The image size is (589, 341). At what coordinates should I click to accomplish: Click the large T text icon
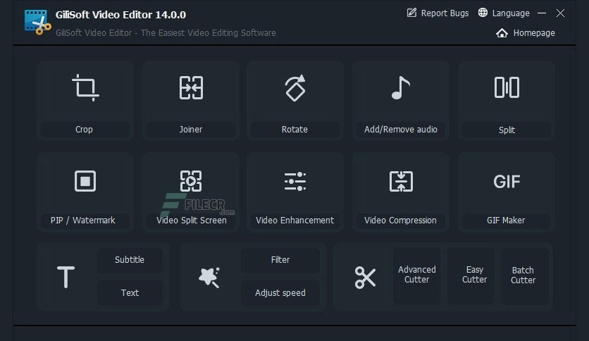tap(66, 277)
